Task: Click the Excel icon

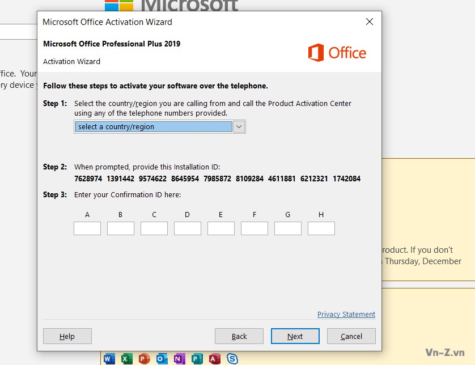Action: (127, 358)
